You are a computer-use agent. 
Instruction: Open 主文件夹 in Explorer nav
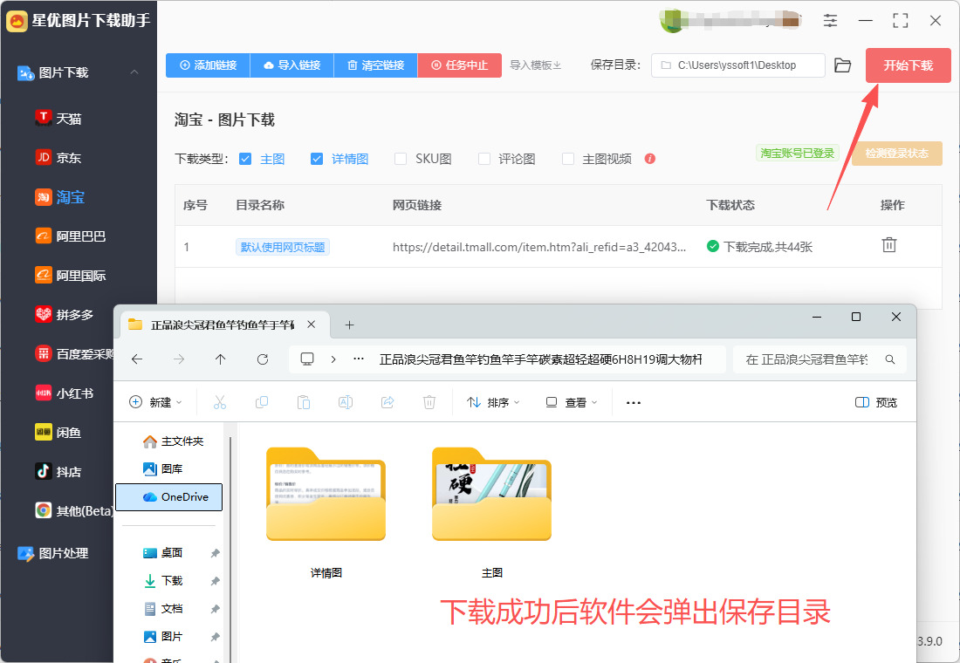click(x=174, y=441)
